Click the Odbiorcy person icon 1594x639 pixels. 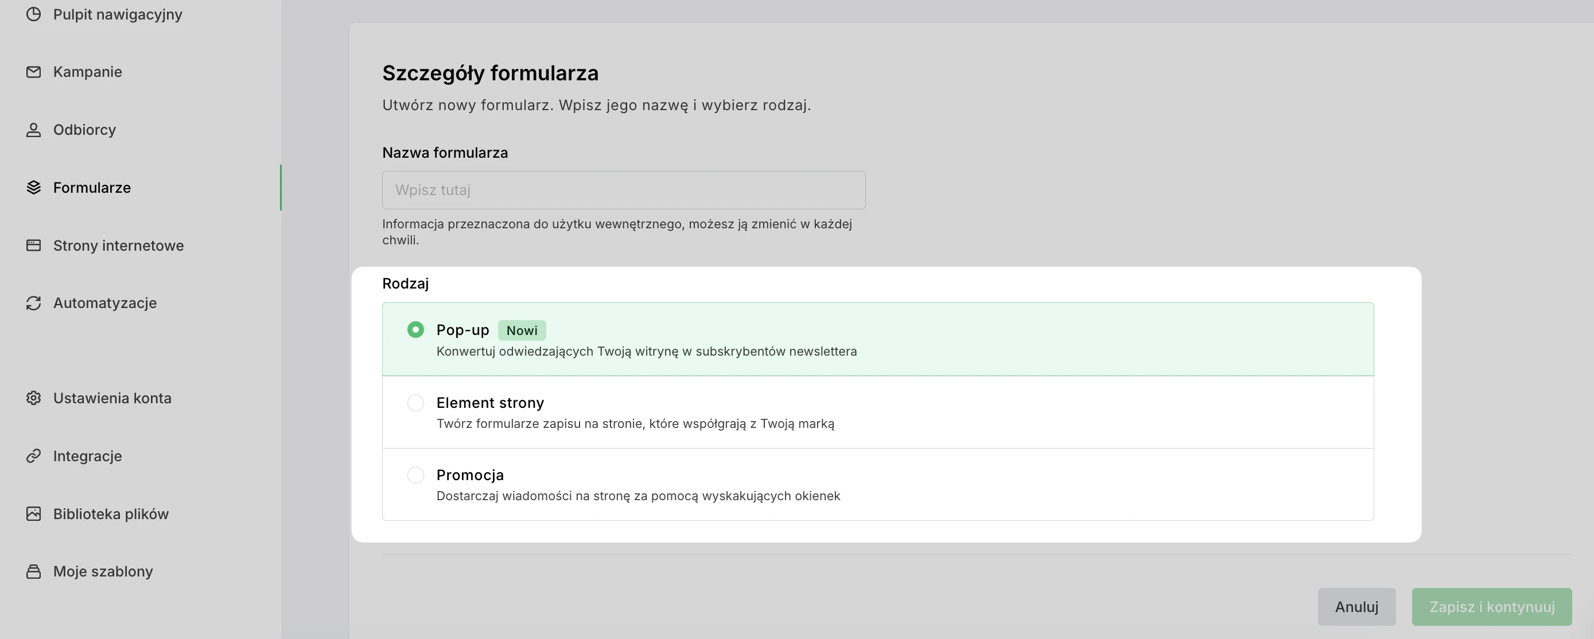point(33,130)
